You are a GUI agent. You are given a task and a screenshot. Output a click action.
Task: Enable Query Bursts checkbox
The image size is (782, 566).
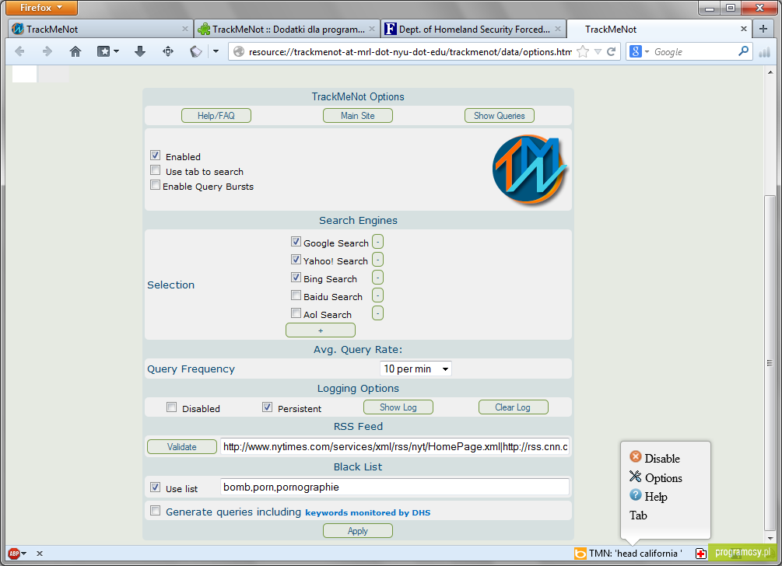click(x=155, y=185)
